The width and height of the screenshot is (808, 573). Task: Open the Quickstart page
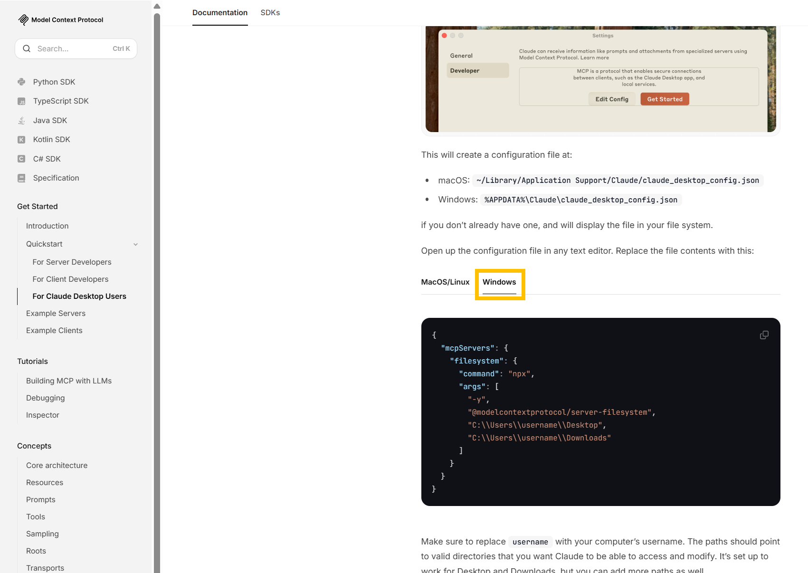click(44, 244)
